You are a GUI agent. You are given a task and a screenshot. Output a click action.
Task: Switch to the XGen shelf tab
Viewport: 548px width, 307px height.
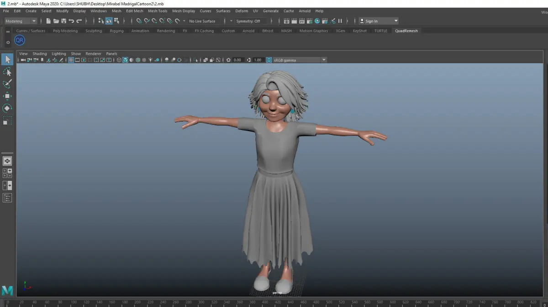point(340,31)
